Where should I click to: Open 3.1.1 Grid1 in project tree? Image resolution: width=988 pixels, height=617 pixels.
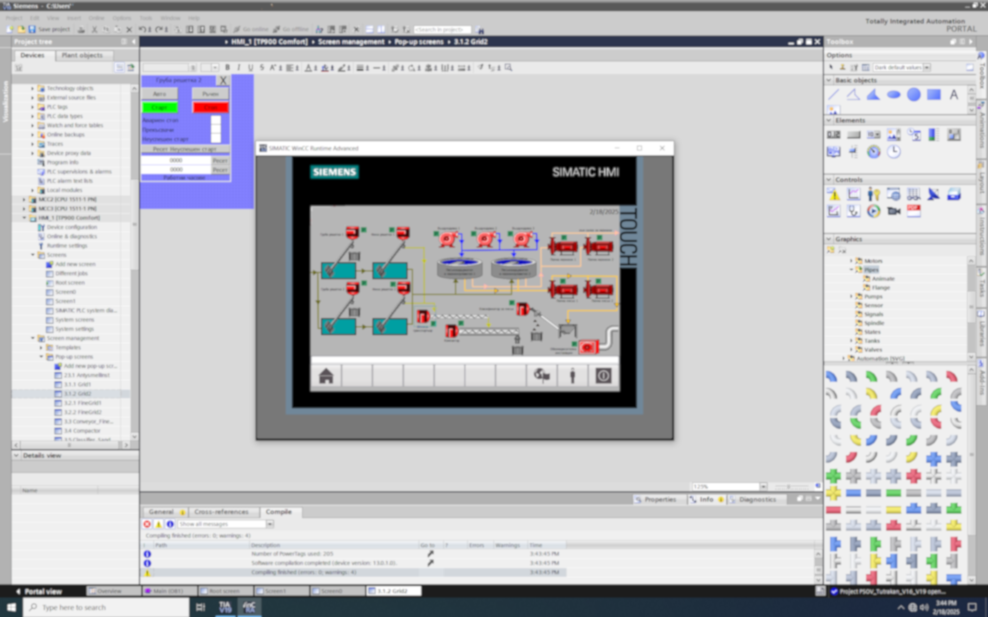[x=78, y=384]
